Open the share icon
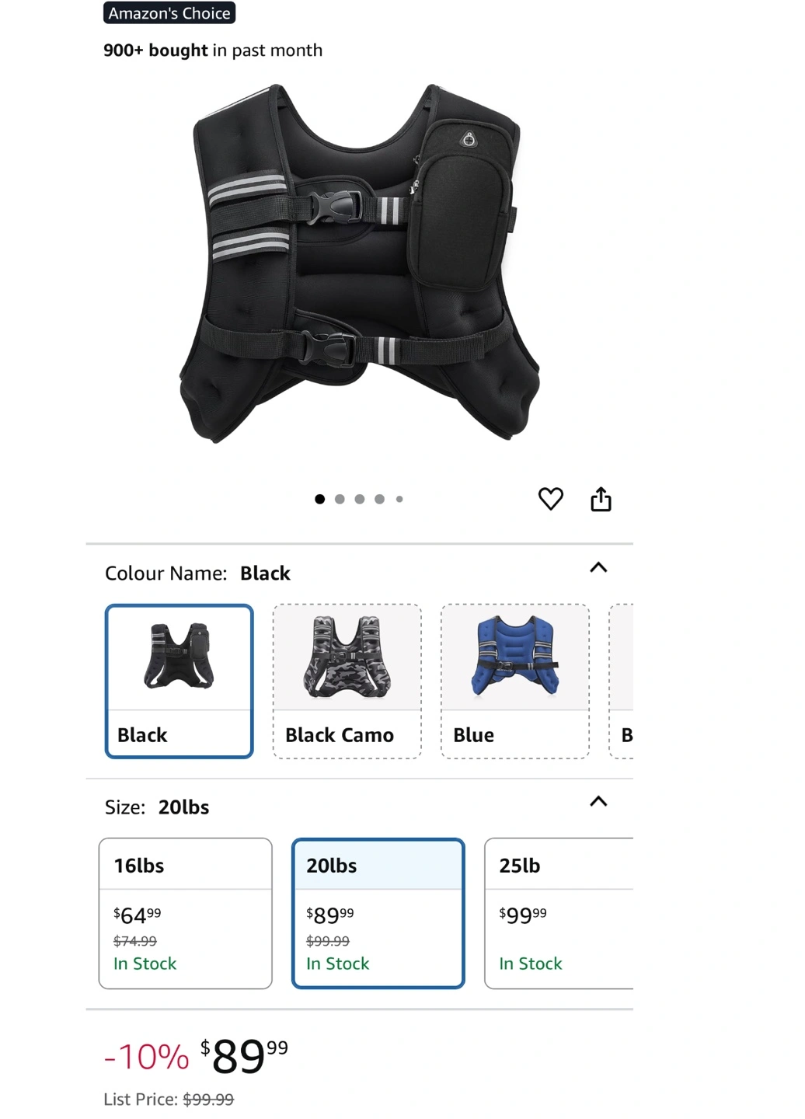The image size is (805, 1119). (601, 499)
